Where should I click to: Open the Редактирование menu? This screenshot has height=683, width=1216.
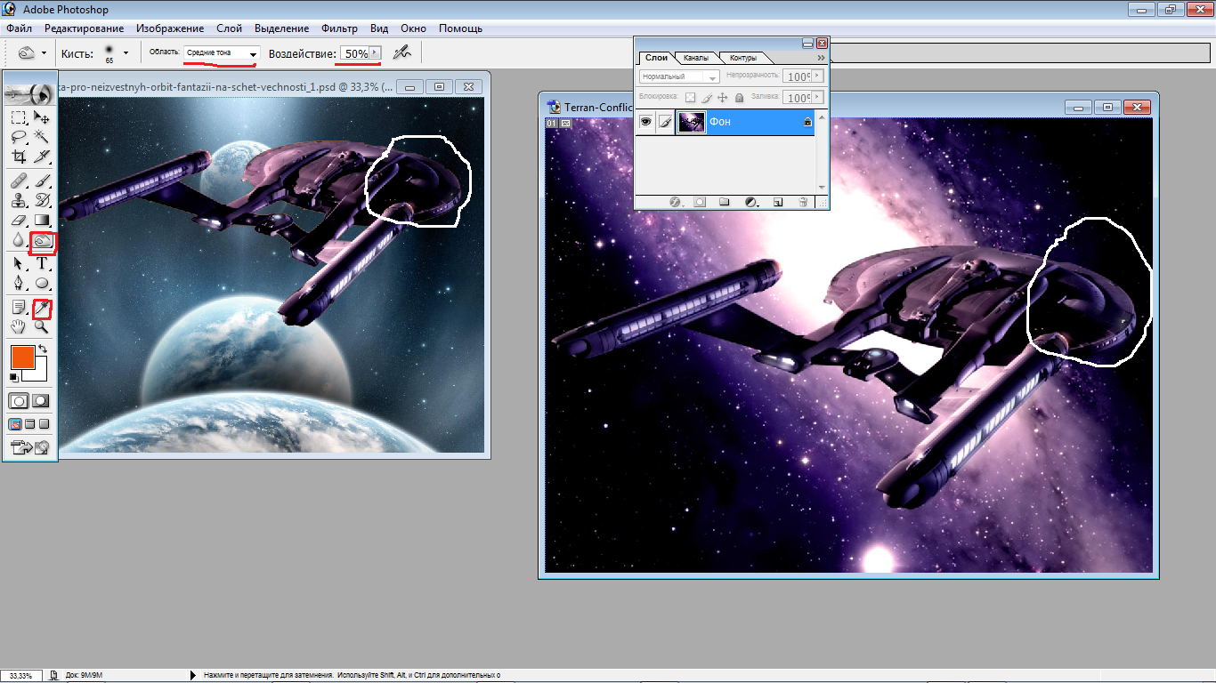pyautogui.click(x=84, y=28)
